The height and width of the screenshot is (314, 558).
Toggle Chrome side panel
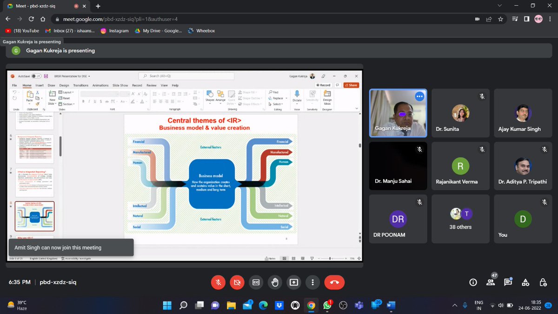(x=526, y=19)
